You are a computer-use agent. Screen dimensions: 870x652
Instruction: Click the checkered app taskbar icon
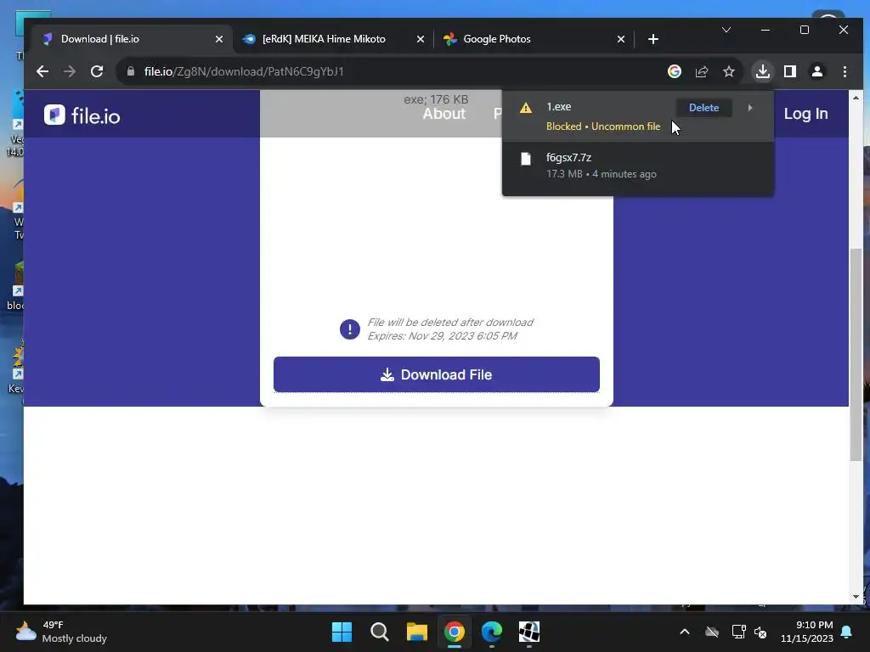(x=528, y=632)
